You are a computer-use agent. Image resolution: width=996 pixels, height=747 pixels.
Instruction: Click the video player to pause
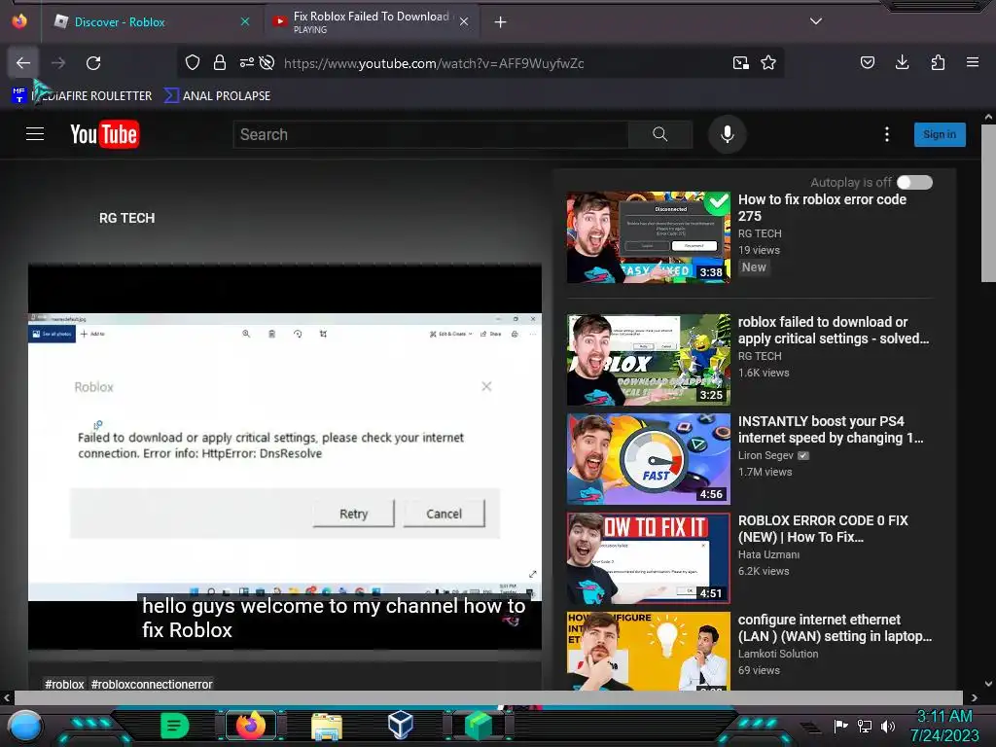[x=285, y=456]
